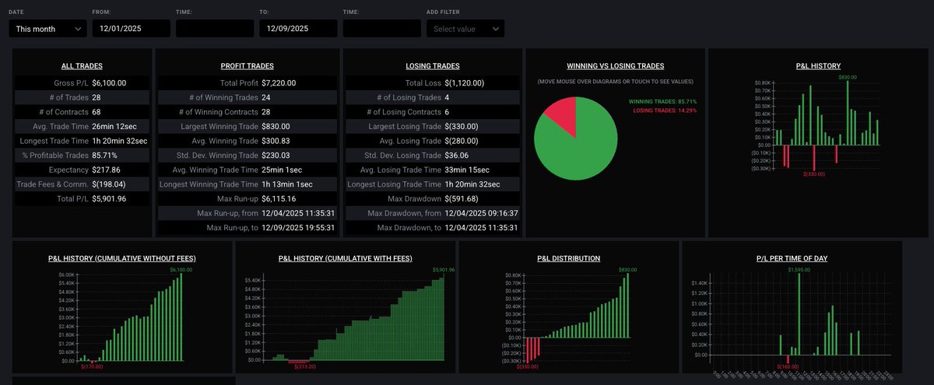Click the # of Winning Trades value 24

[265, 97]
